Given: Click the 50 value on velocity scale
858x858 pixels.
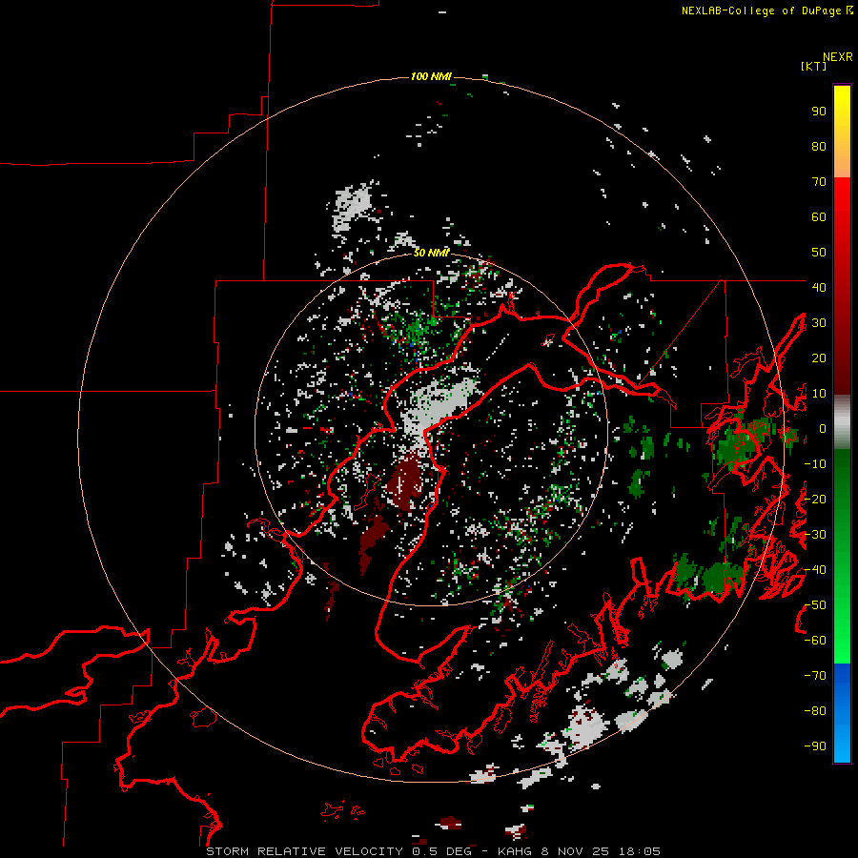Looking at the screenshot, I should coord(819,253).
